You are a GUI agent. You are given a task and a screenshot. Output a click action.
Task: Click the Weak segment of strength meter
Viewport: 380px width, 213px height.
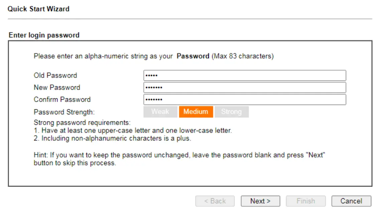[x=160, y=112]
